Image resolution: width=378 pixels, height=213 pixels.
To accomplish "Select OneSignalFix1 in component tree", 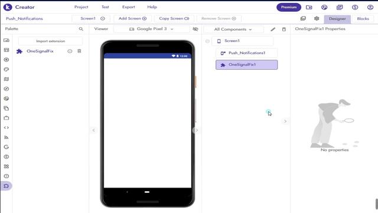I will pos(247,64).
